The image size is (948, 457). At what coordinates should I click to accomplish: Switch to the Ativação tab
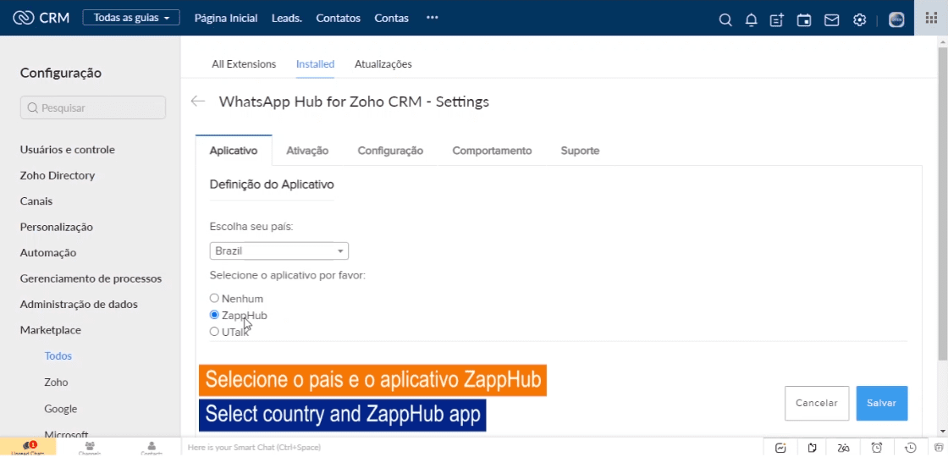[x=307, y=151]
